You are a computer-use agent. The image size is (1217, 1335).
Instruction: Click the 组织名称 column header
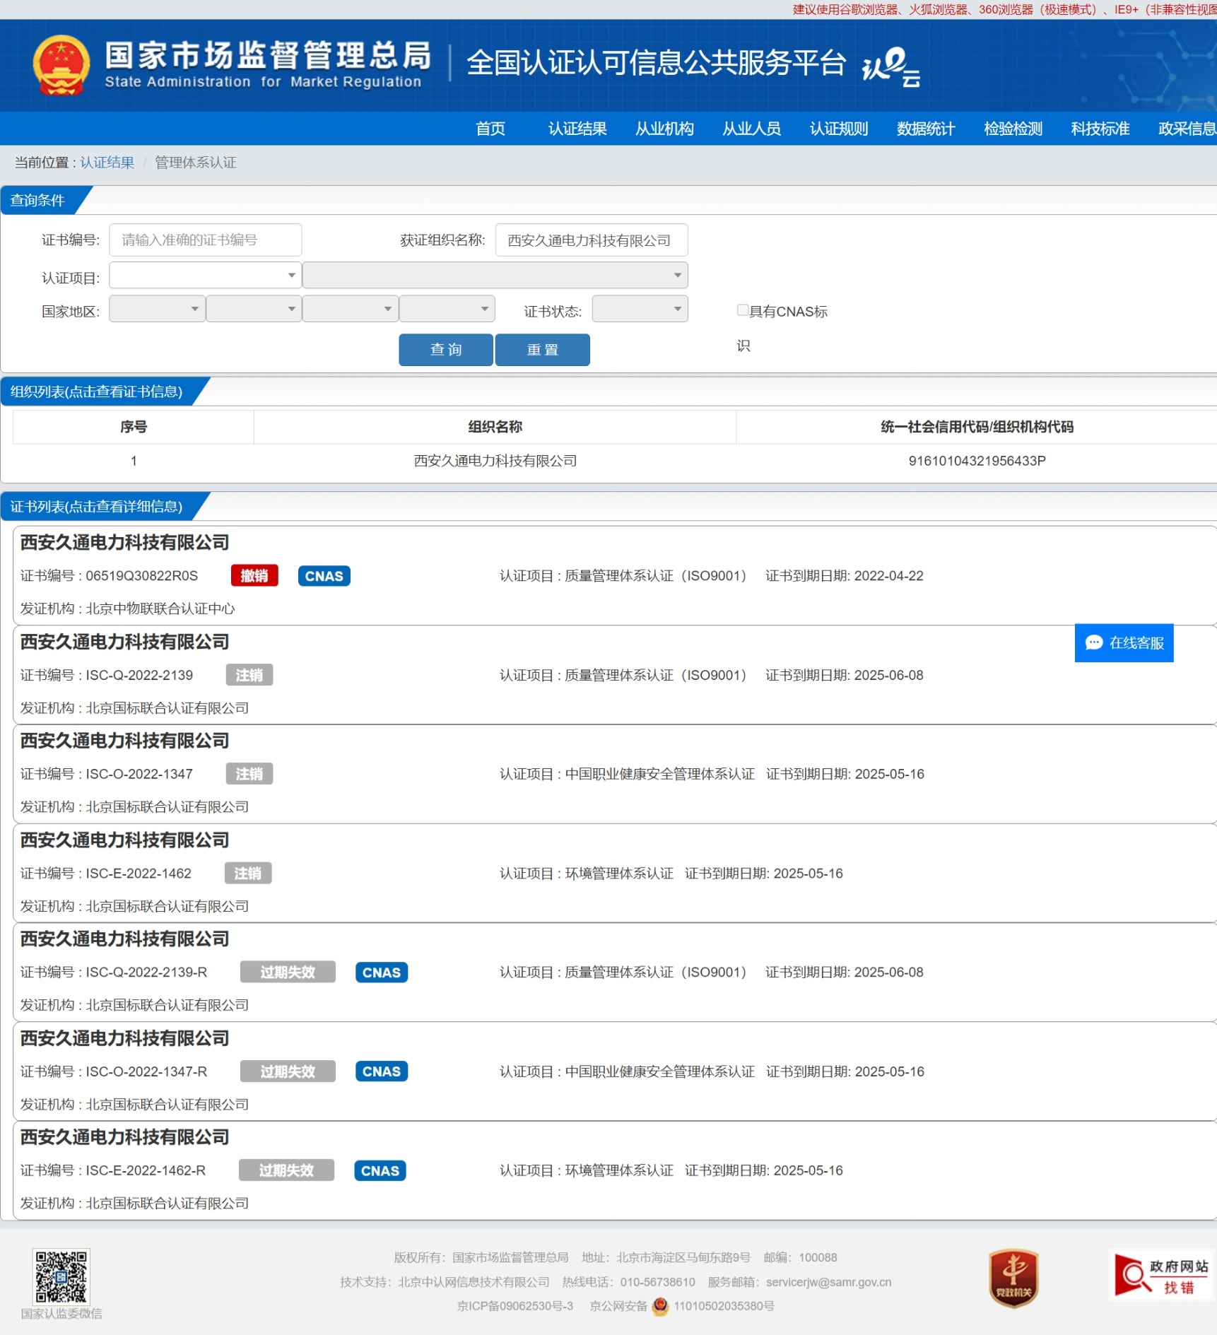point(495,427)
